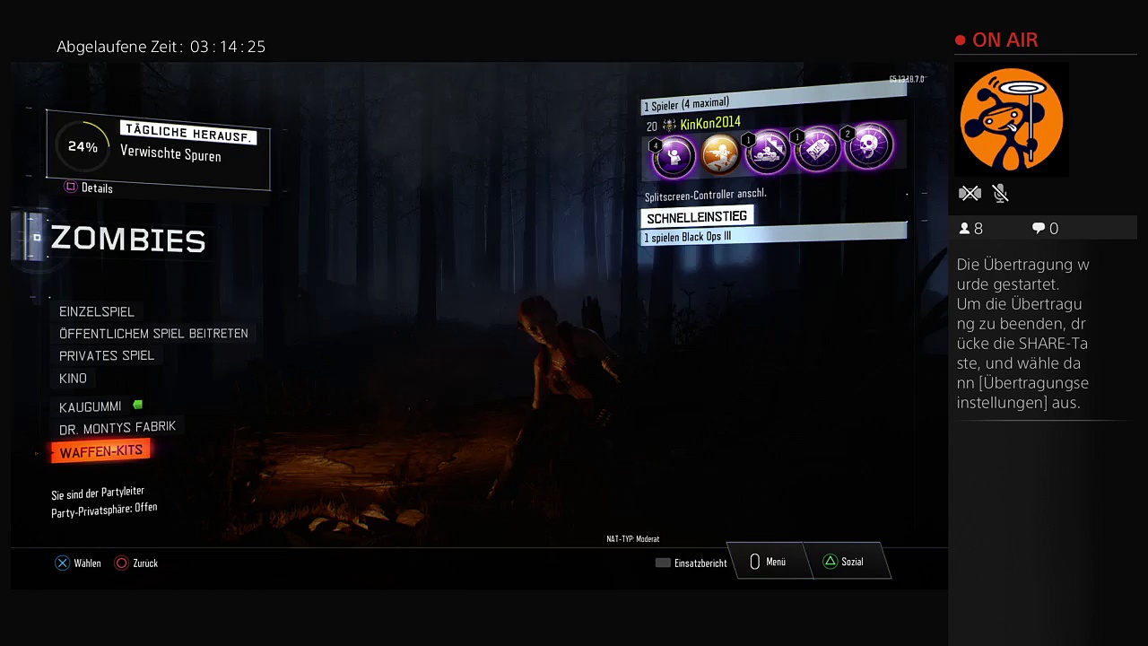Viewport: 1148px width, 646px height.
Task: Click the orange broadcaster avatar thumbnail
Action: [1011, 118]
